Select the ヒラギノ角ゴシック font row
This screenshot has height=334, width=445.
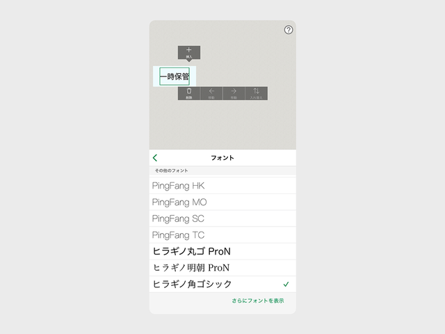coord(222,284)
